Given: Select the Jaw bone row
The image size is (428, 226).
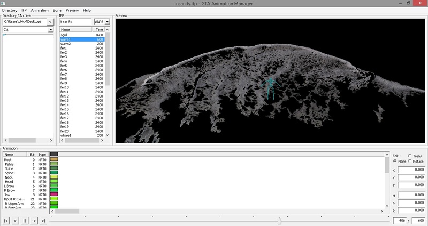Looking at the screenshot, I should 26,195.
